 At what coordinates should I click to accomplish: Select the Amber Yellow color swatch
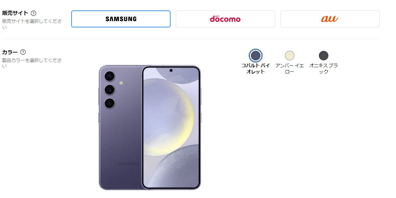tap(289, 55)
